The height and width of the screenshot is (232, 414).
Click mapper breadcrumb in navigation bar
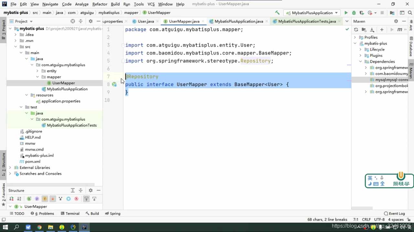(x=131, y=13)
